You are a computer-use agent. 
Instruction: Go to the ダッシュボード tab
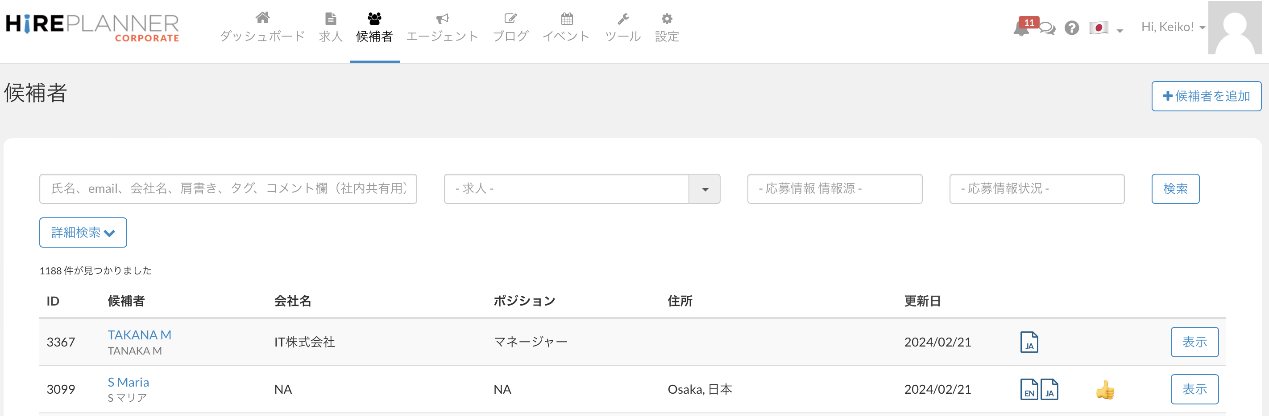(262, 28)
